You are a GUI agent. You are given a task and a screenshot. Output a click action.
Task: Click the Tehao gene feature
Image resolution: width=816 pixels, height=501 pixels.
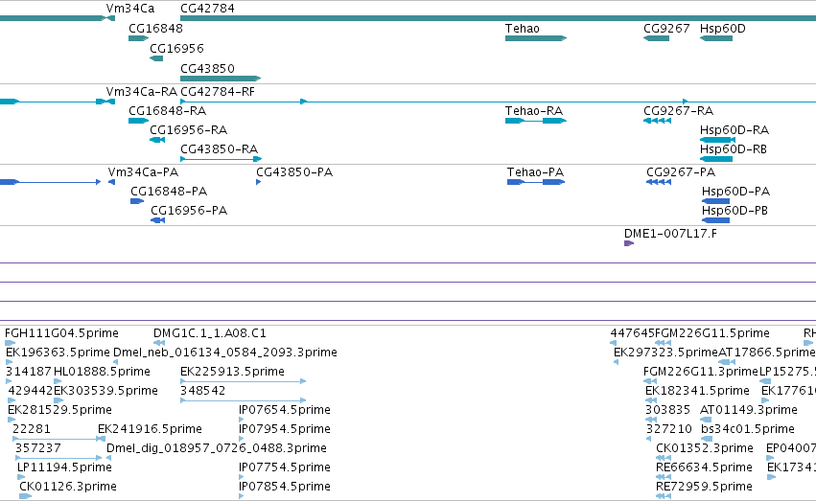tap(535, 38)
